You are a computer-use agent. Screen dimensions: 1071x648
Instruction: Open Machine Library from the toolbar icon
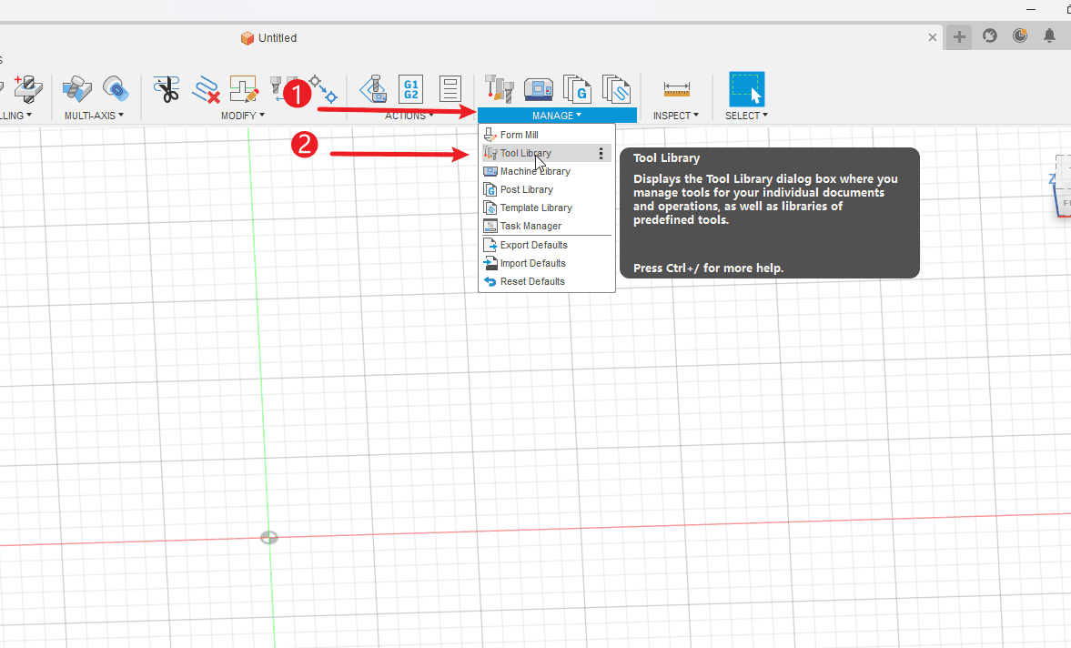[x=539, y=88]
